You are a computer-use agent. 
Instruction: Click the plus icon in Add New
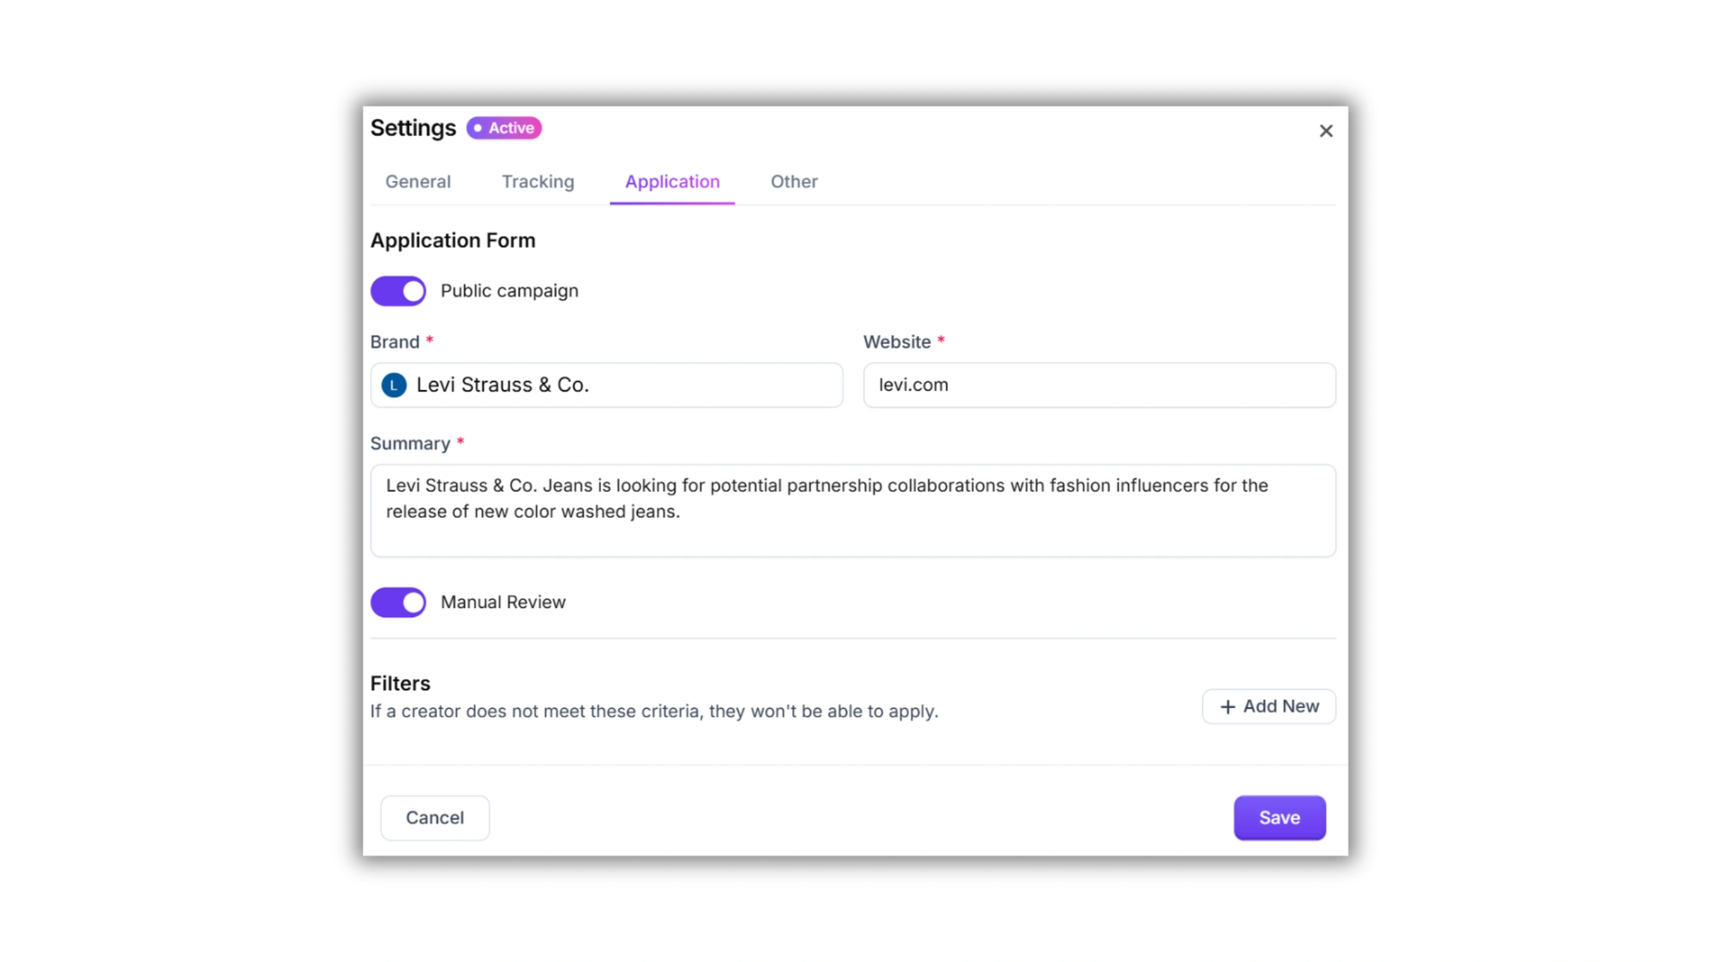coord(1227,707)
